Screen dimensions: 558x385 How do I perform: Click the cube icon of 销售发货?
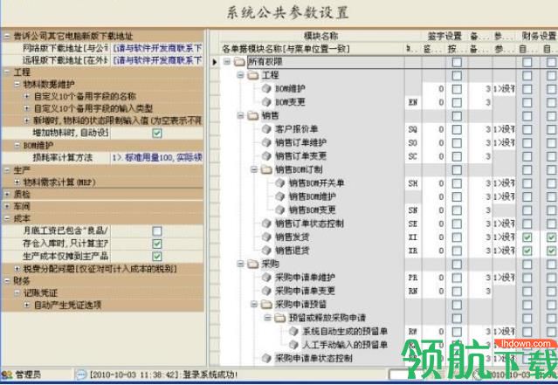266,237
